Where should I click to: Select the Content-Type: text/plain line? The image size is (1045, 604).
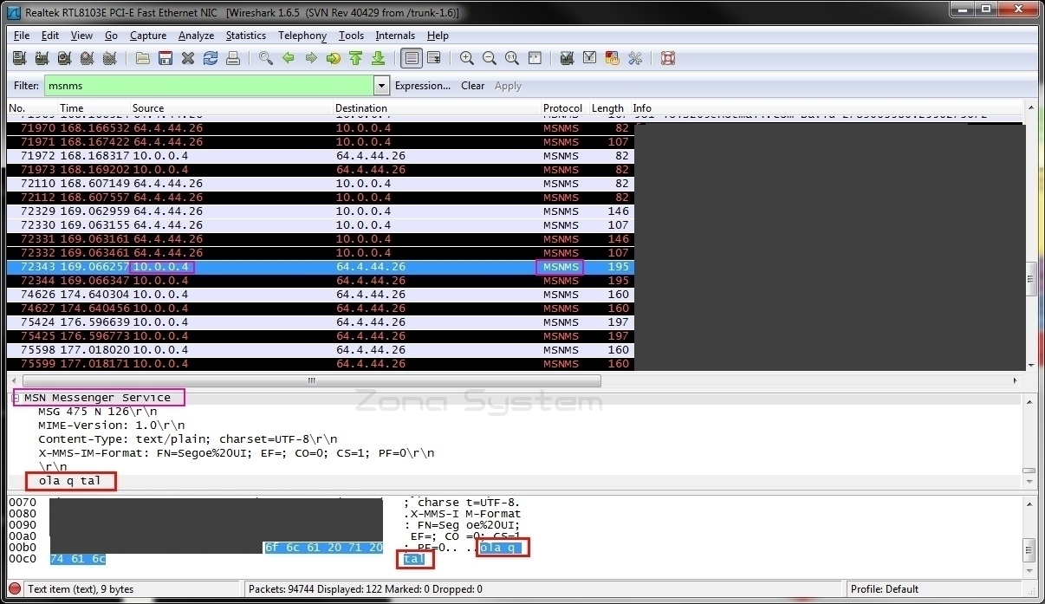516,439
